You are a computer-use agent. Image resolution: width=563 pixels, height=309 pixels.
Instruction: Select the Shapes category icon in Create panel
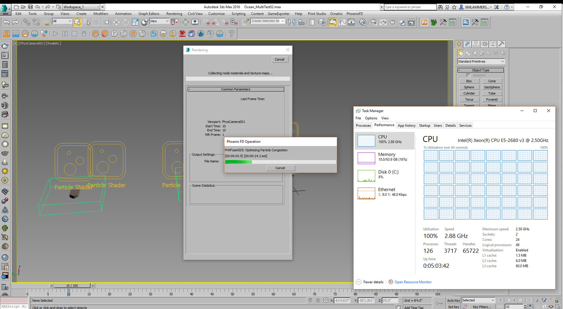[x=468, y=53]
